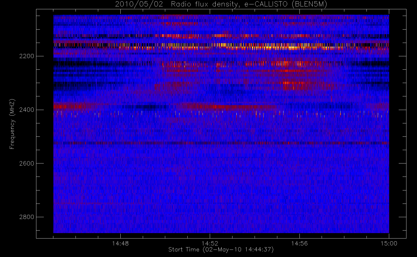Click the plot title "Radio flux density, e-CALLISTO (BLEN5M)"
This screenshot has width=417, height=257.
pyautogui.click(x=249, y=4)
